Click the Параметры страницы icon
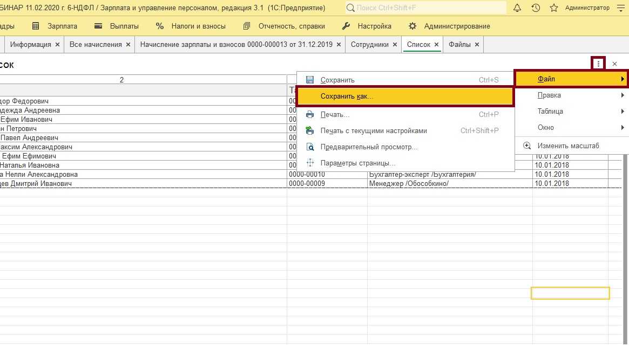 pyautogui.click(x=310, y=163)
